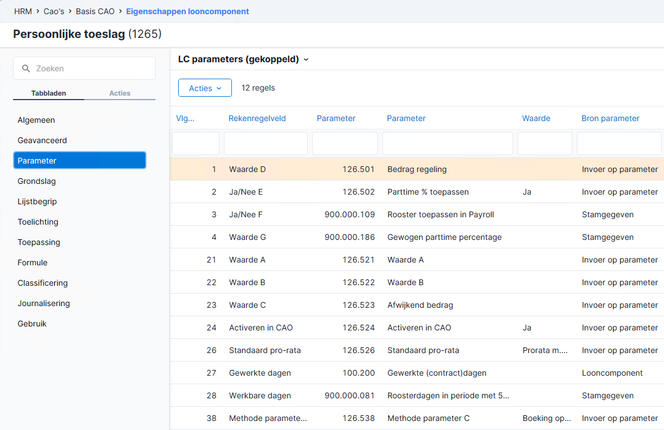The height and width of the screenshot is (430, 664).
Task: Click the filter box under Rekenregelveld
Action: point(265,143)
